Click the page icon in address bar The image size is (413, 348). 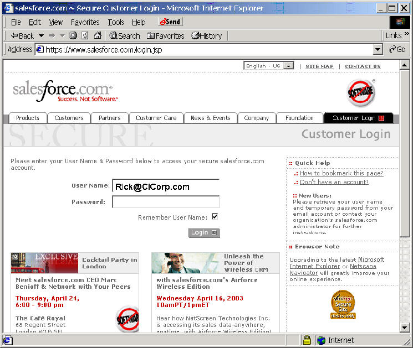(40, 49)
